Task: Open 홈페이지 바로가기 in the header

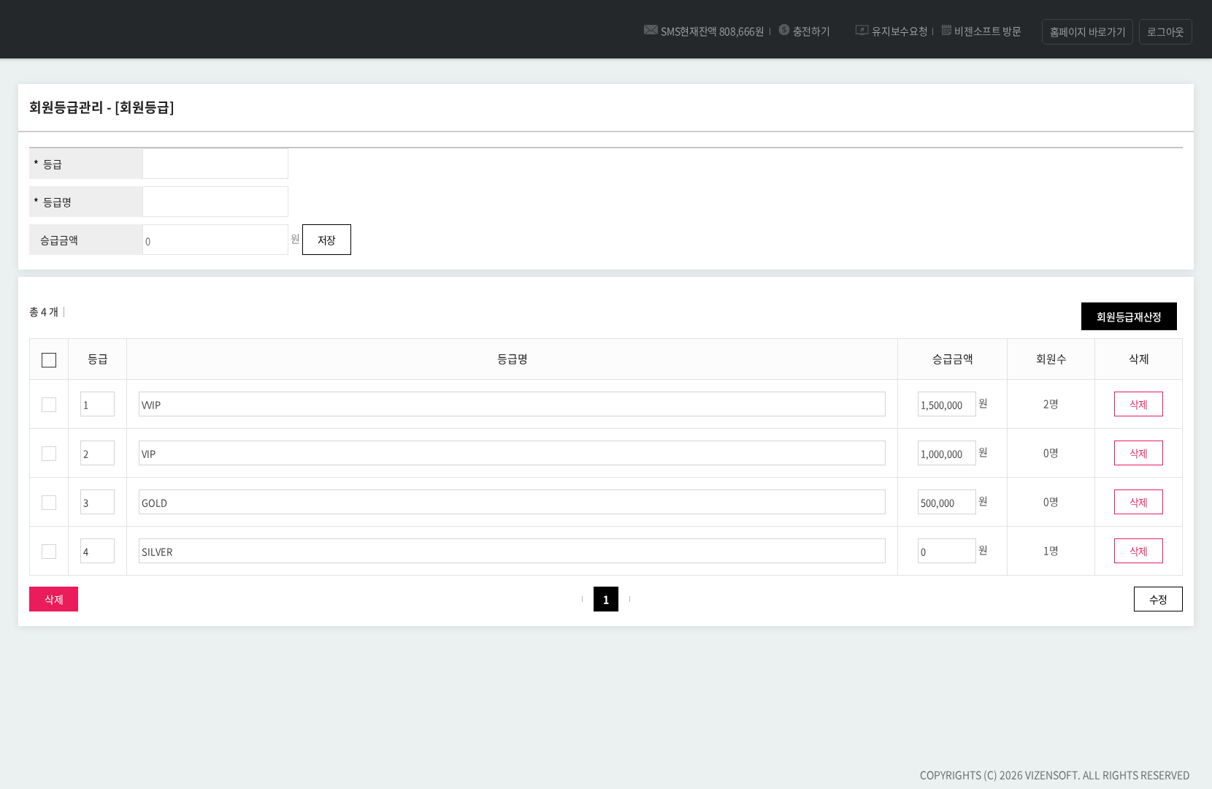Action: click(x=1087, y=32)
